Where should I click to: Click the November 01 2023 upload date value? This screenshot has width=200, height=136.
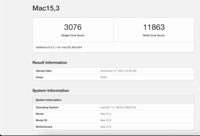click(118, 71)
